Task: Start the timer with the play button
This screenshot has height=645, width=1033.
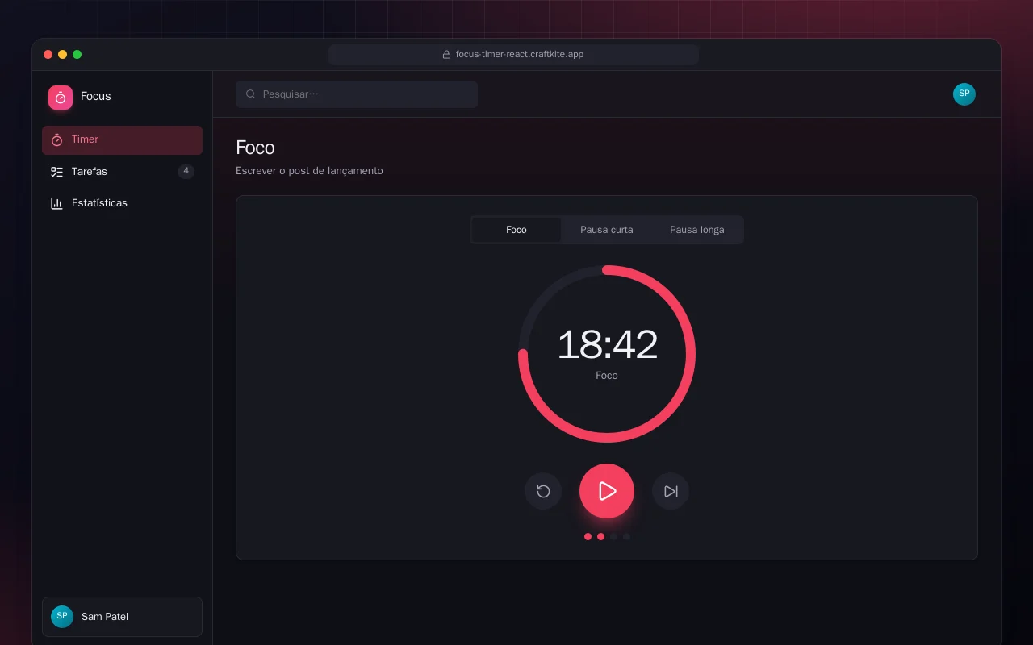Action: pos(607,491)
